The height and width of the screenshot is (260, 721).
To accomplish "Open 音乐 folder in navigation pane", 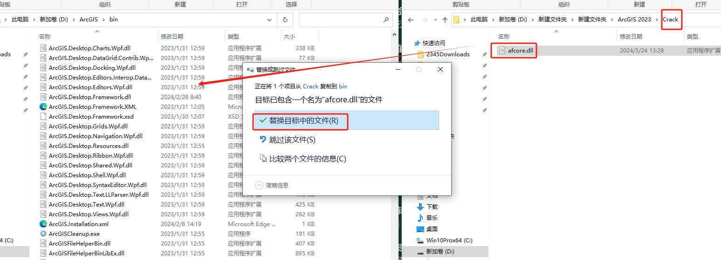I will (432, 218).
